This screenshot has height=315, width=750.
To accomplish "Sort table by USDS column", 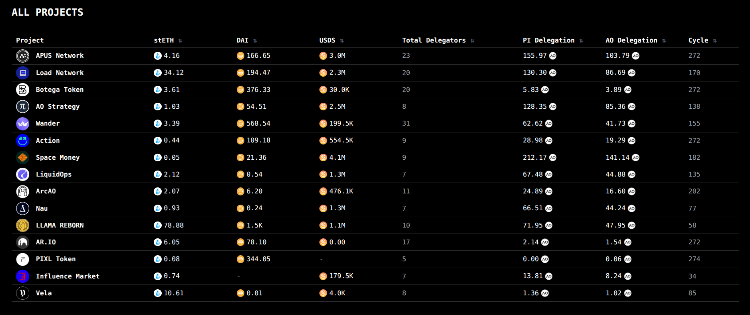I will point(341,41).
